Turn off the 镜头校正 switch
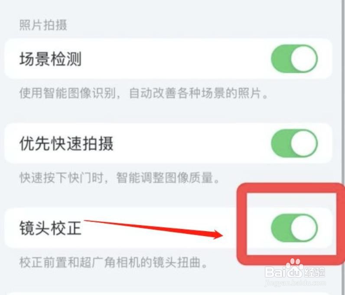Viewport: 345px width, 295px height. 294,228
